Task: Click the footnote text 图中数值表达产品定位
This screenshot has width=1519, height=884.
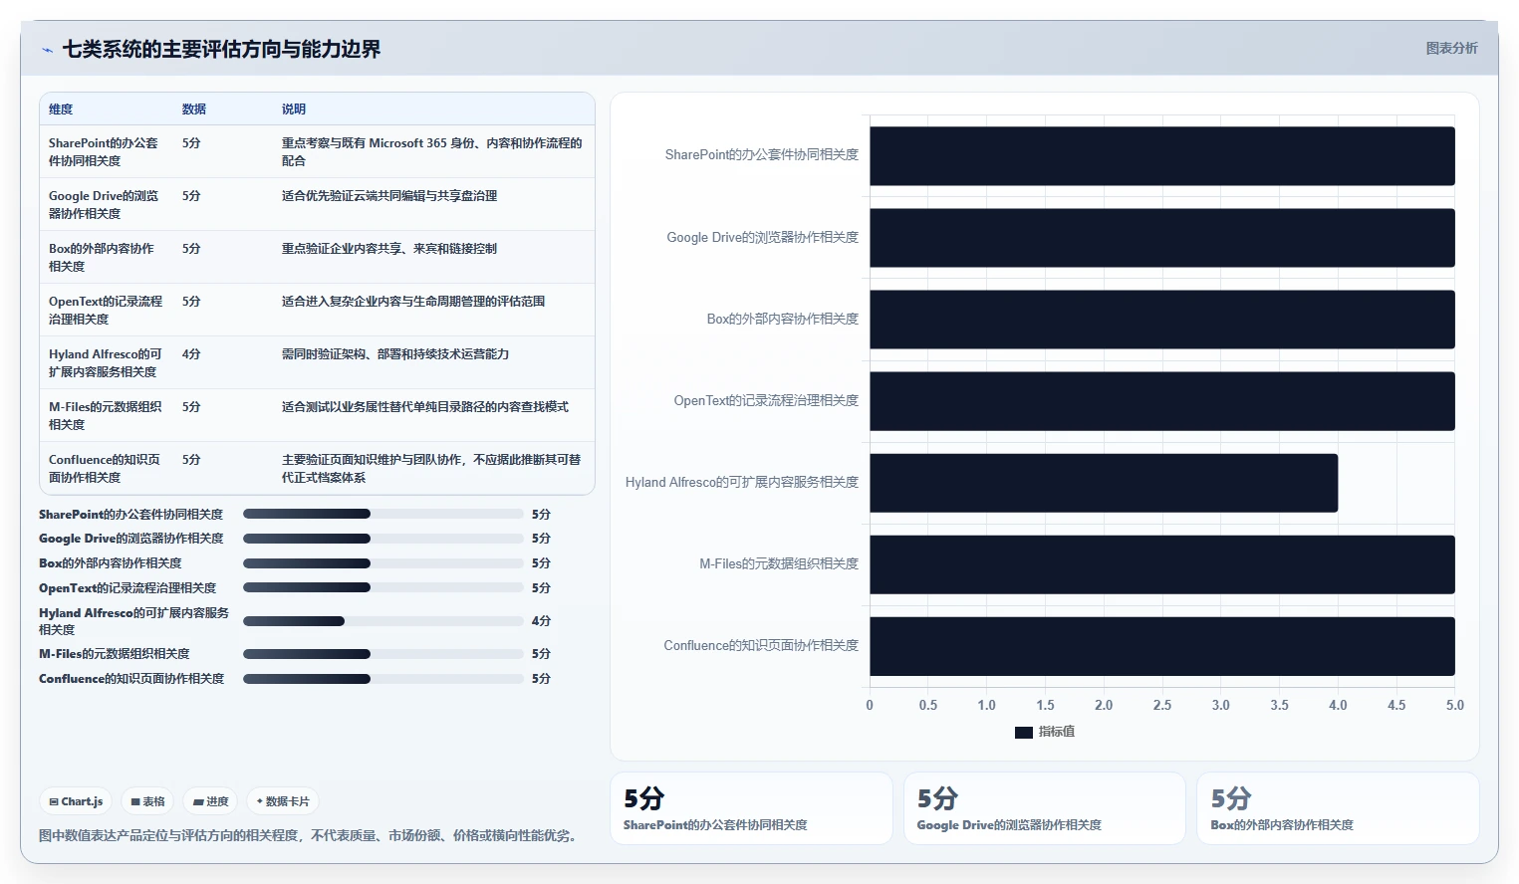Action: [308, 835]
